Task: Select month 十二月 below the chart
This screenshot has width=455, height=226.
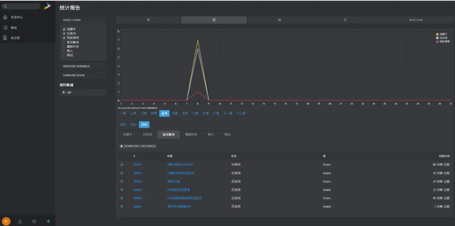Action: click(x=241, y=113)
